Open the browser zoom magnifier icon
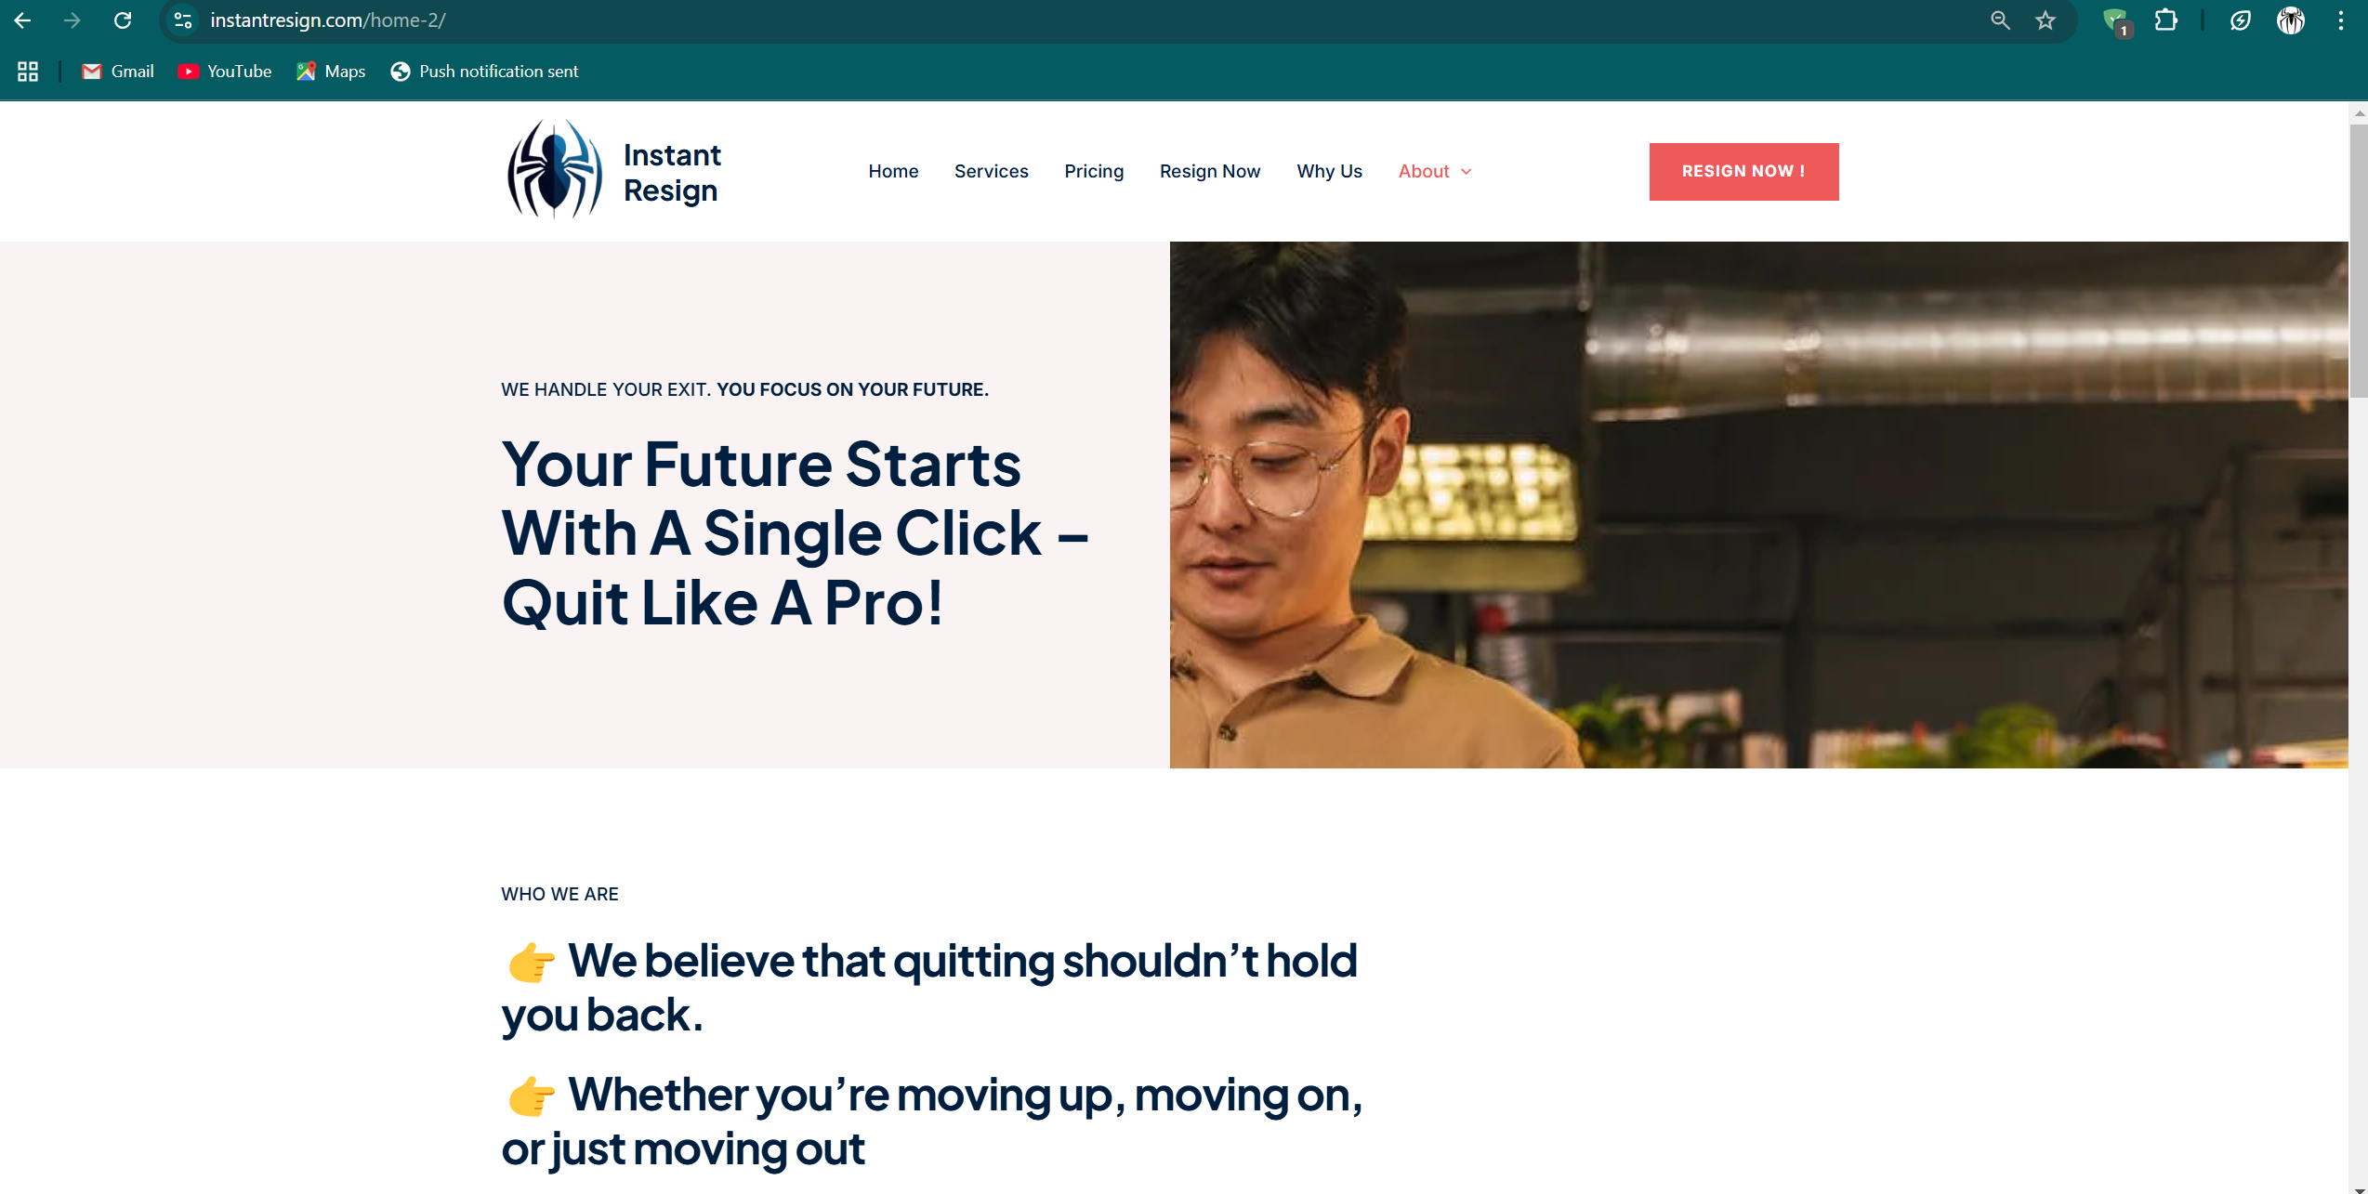The height and width of the screenshot is (1194, 2368). coord(2000,20)
